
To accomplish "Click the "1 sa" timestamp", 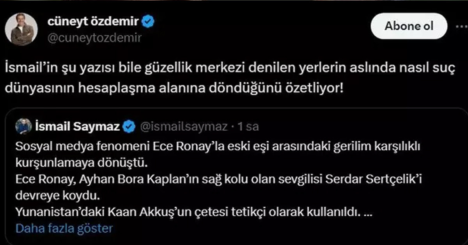I will (x=248, y=126).
